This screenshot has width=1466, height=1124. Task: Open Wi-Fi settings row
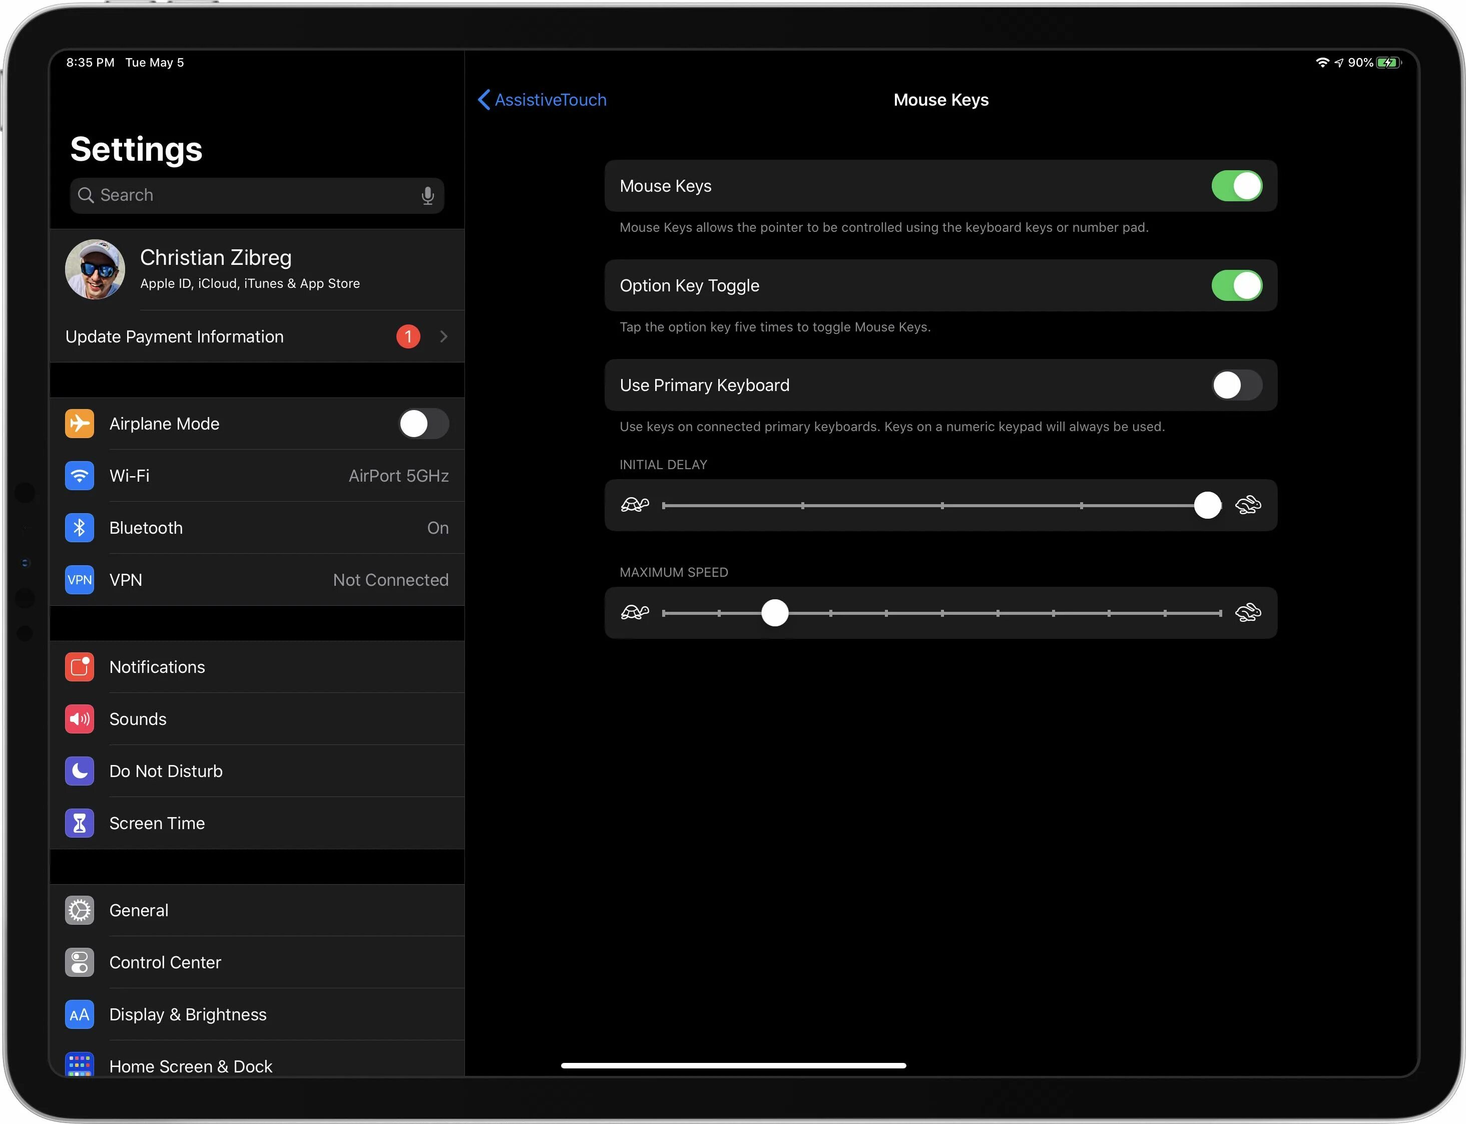point(257,476)
